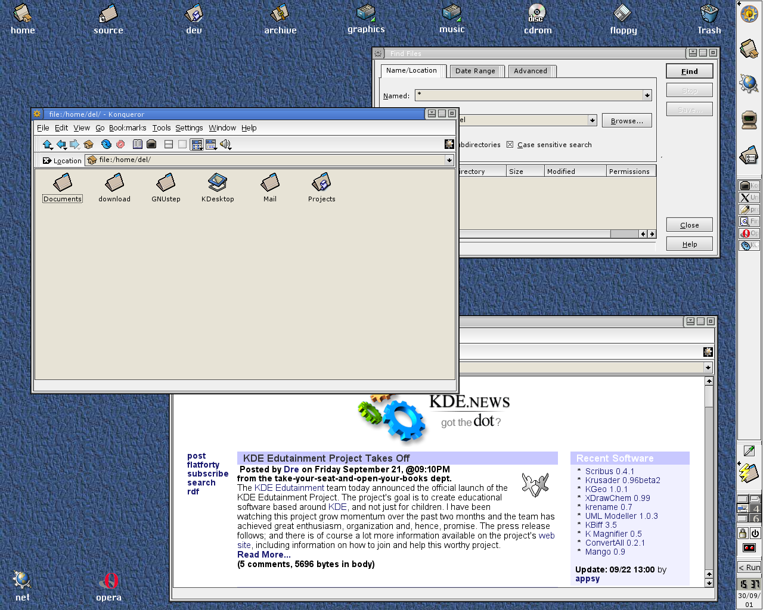Click the sound speaker toolbar icon
Screen dimensions: 763x610
coord(225,144)
